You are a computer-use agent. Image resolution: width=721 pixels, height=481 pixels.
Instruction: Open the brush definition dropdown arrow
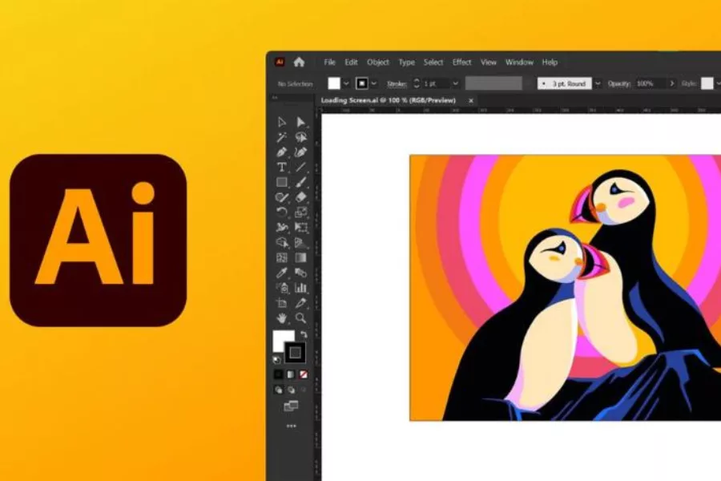click(598, 83)
